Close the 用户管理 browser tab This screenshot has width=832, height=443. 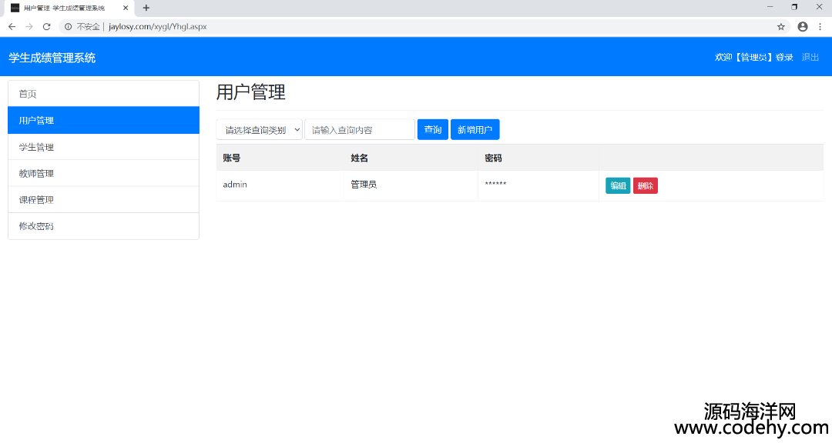tap(126, 8)
